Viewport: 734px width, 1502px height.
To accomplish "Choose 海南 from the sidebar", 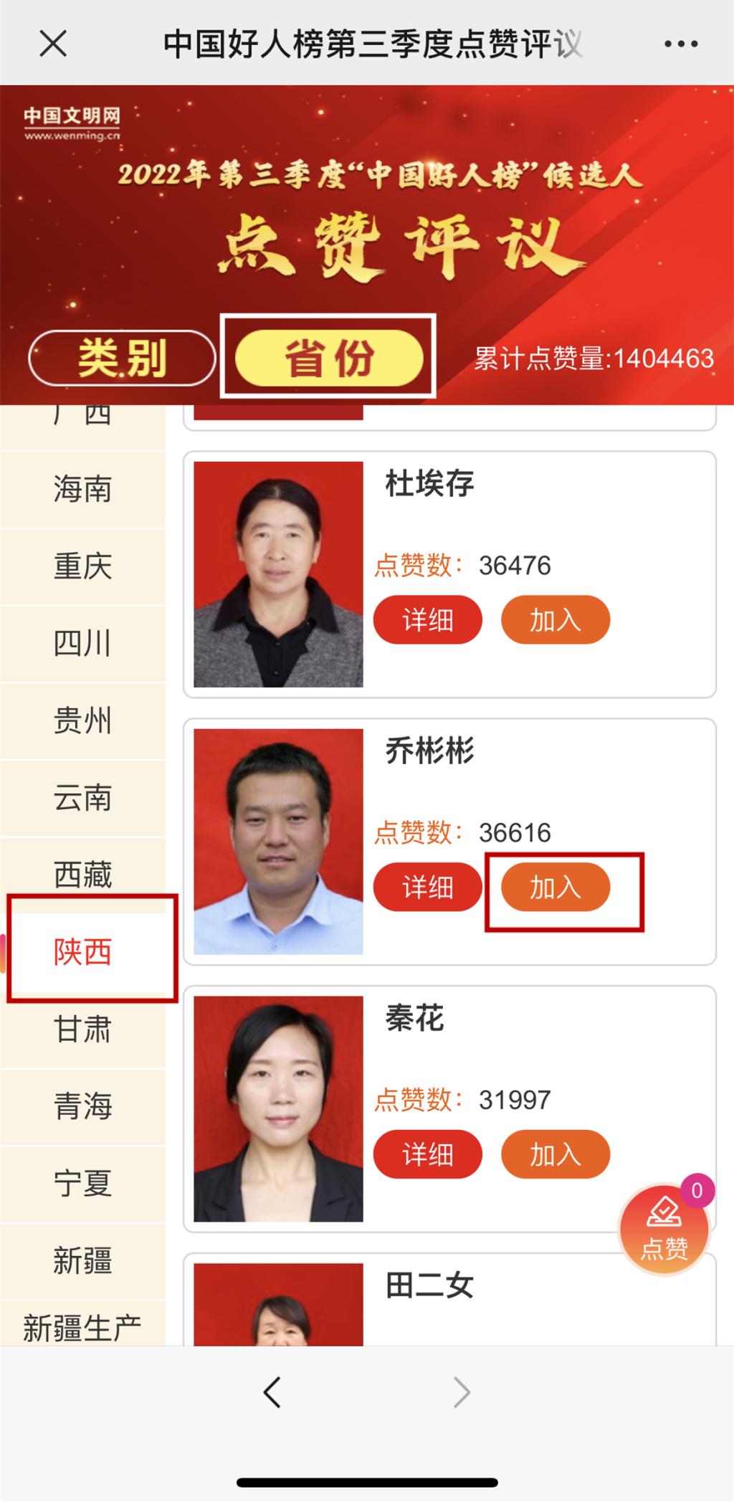I will pos(83,490).
